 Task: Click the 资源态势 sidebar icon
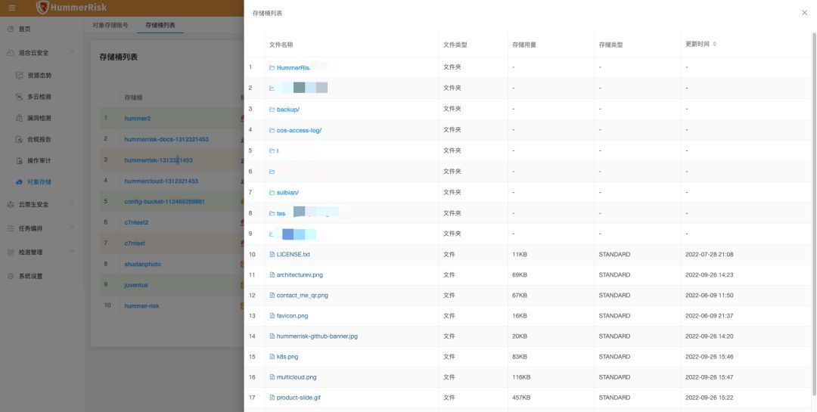click(19, 76)
